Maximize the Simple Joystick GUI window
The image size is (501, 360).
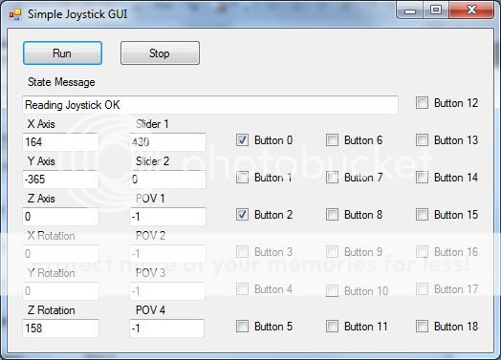[x=436, y=11]
